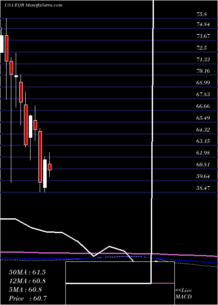Click the 60.81 price axis label
The height and width of the screenshot is (305, 218).
pos(203,165)
